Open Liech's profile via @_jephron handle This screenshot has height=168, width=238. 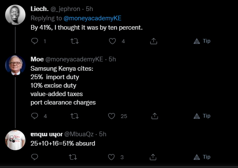coord(65,9)
